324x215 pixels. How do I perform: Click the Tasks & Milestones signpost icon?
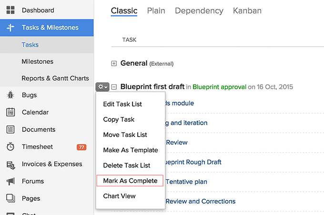(x=10, y=28)
